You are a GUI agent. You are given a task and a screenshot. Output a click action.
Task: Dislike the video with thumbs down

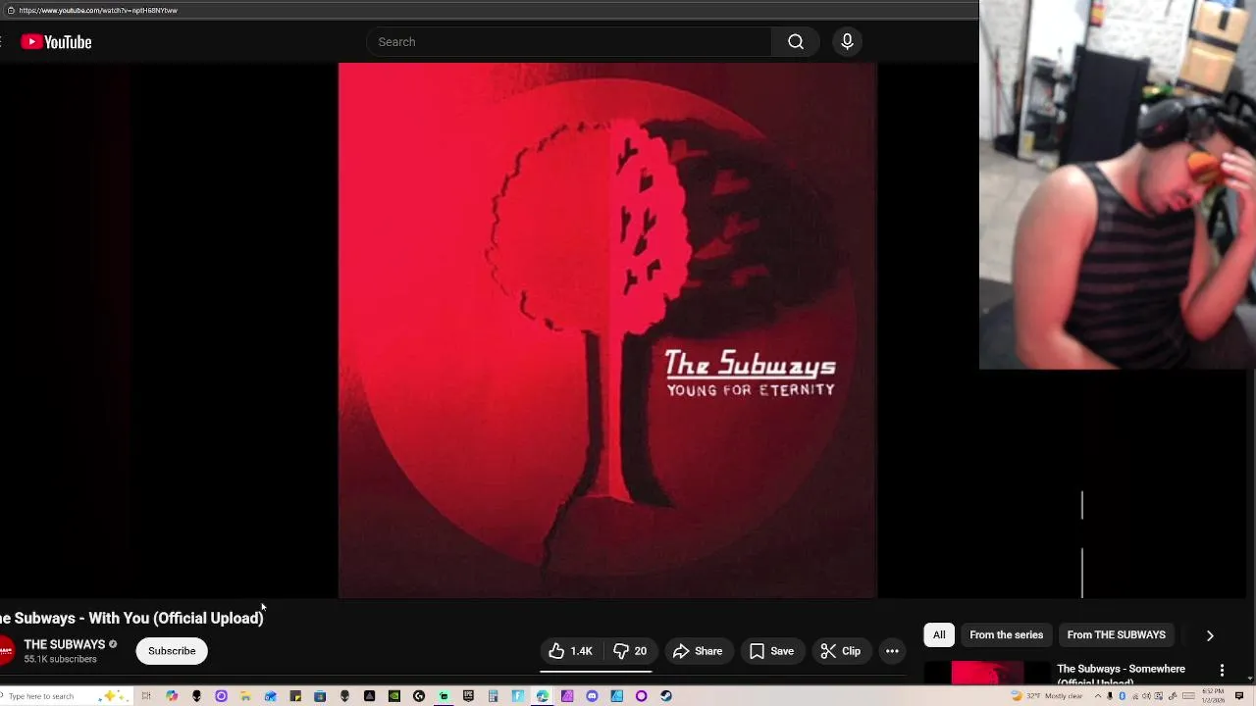[x=630, y=651]
